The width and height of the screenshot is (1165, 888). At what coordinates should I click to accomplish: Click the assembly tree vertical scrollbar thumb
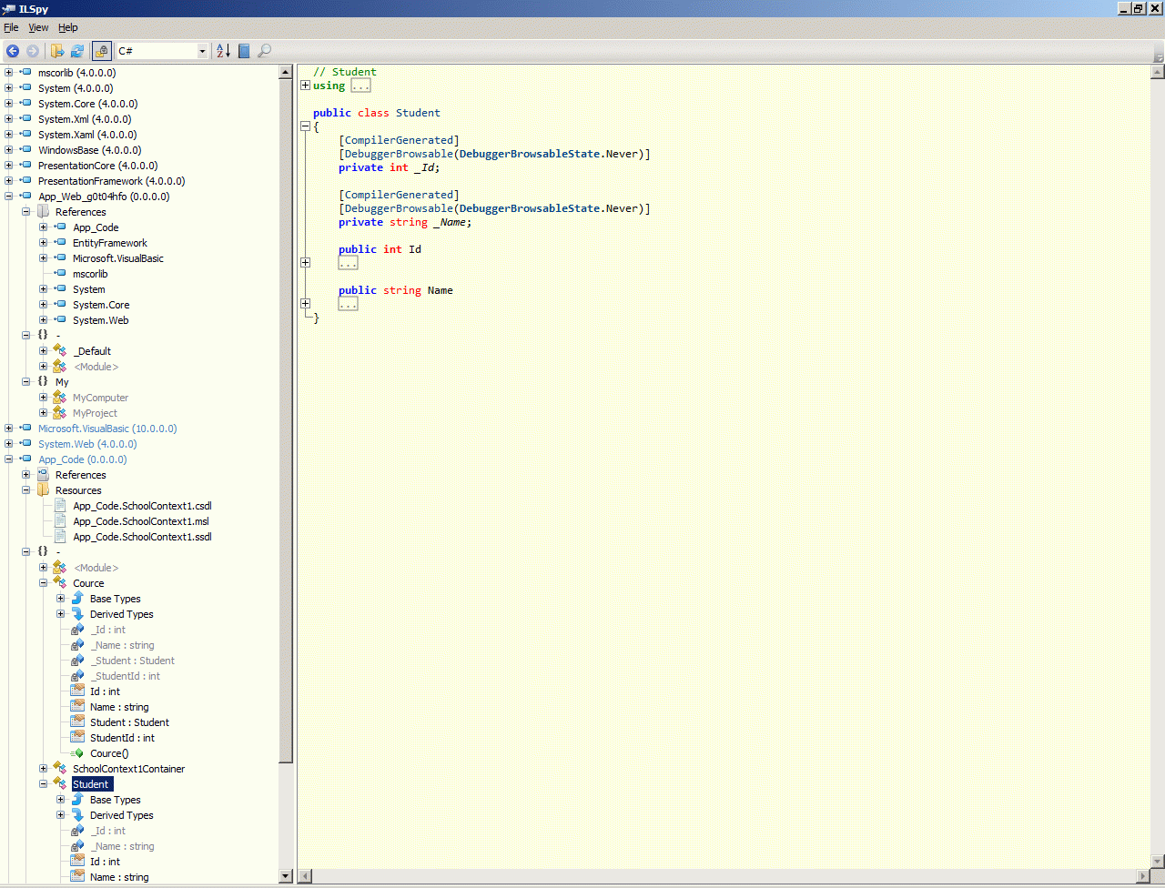286,419
